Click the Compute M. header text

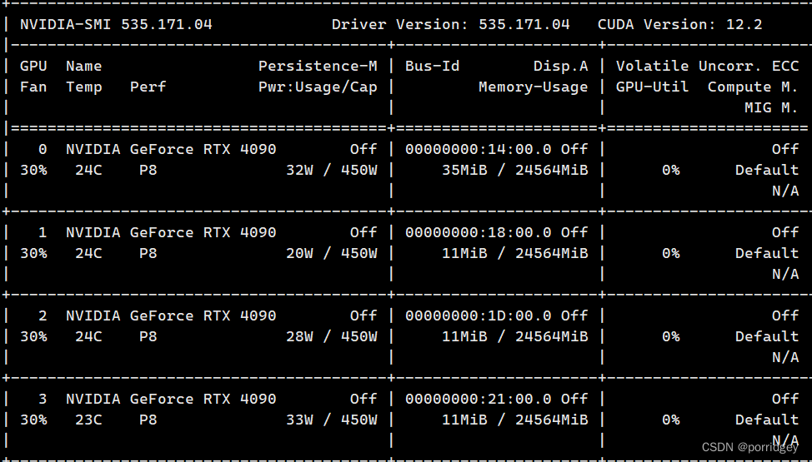click(x=753, y=87)
